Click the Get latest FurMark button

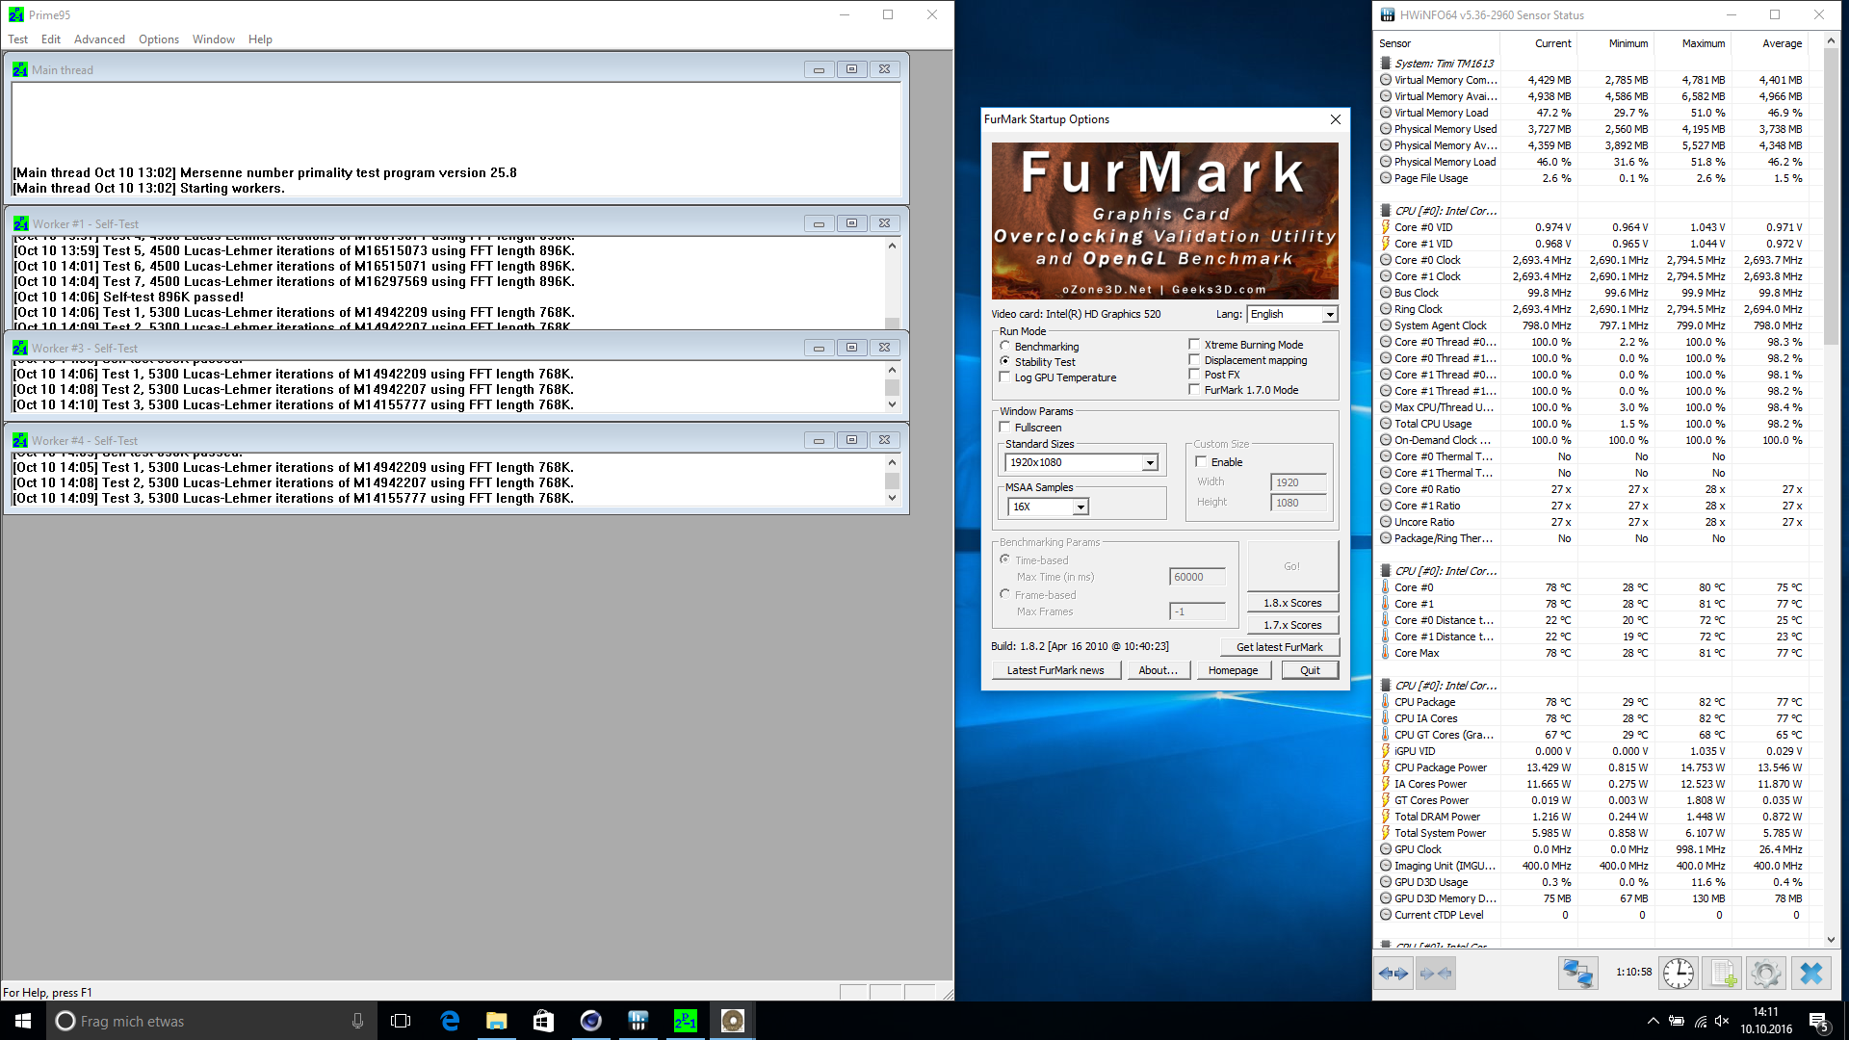tap(1279, 647)
